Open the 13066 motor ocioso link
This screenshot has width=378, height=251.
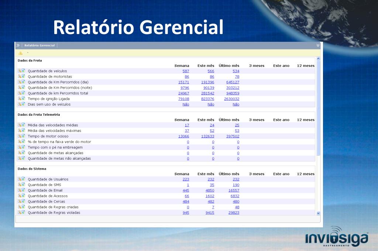coord(184,136)
